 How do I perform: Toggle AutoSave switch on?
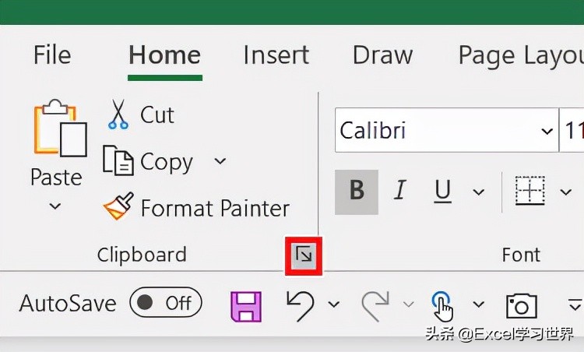165,303
